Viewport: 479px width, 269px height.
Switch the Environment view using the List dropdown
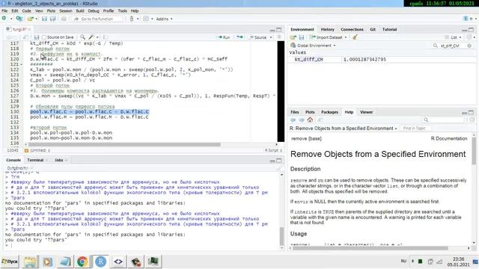[x=454, y=37]
